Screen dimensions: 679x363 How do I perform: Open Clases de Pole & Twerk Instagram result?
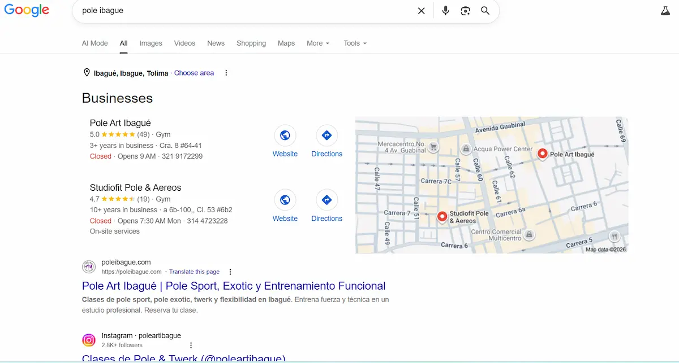(x=184, y=358)
